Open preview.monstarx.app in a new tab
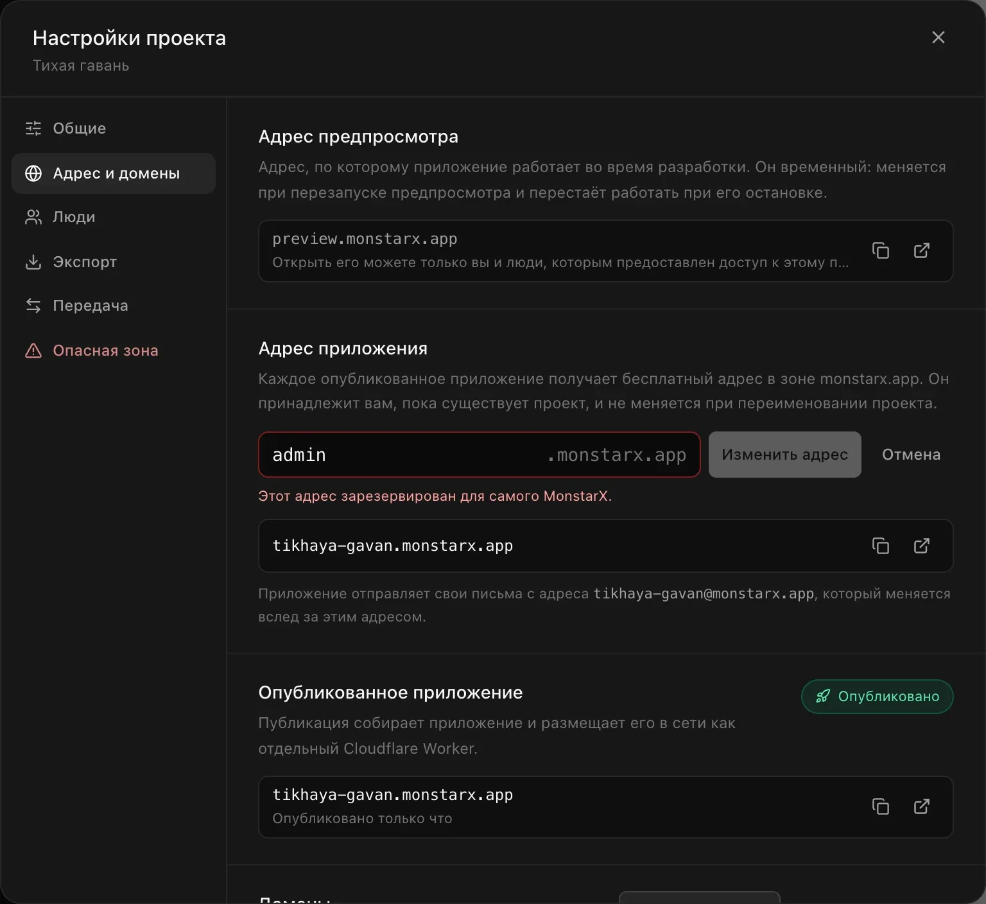Viewport: 986px width, 904px height. (x=922, y=250)
